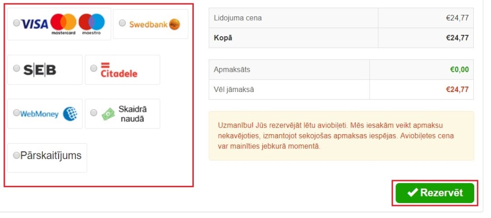Screen dimensions: 491x218
Task: Click the Maestro logo
Action: pyautogui.click(x=92, y=22)
